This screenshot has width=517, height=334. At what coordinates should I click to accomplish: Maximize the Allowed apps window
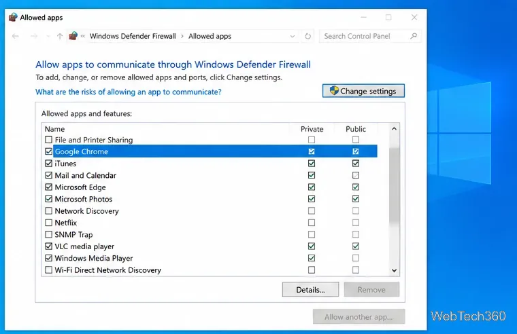pyautogui.click(x=388, y=17)
